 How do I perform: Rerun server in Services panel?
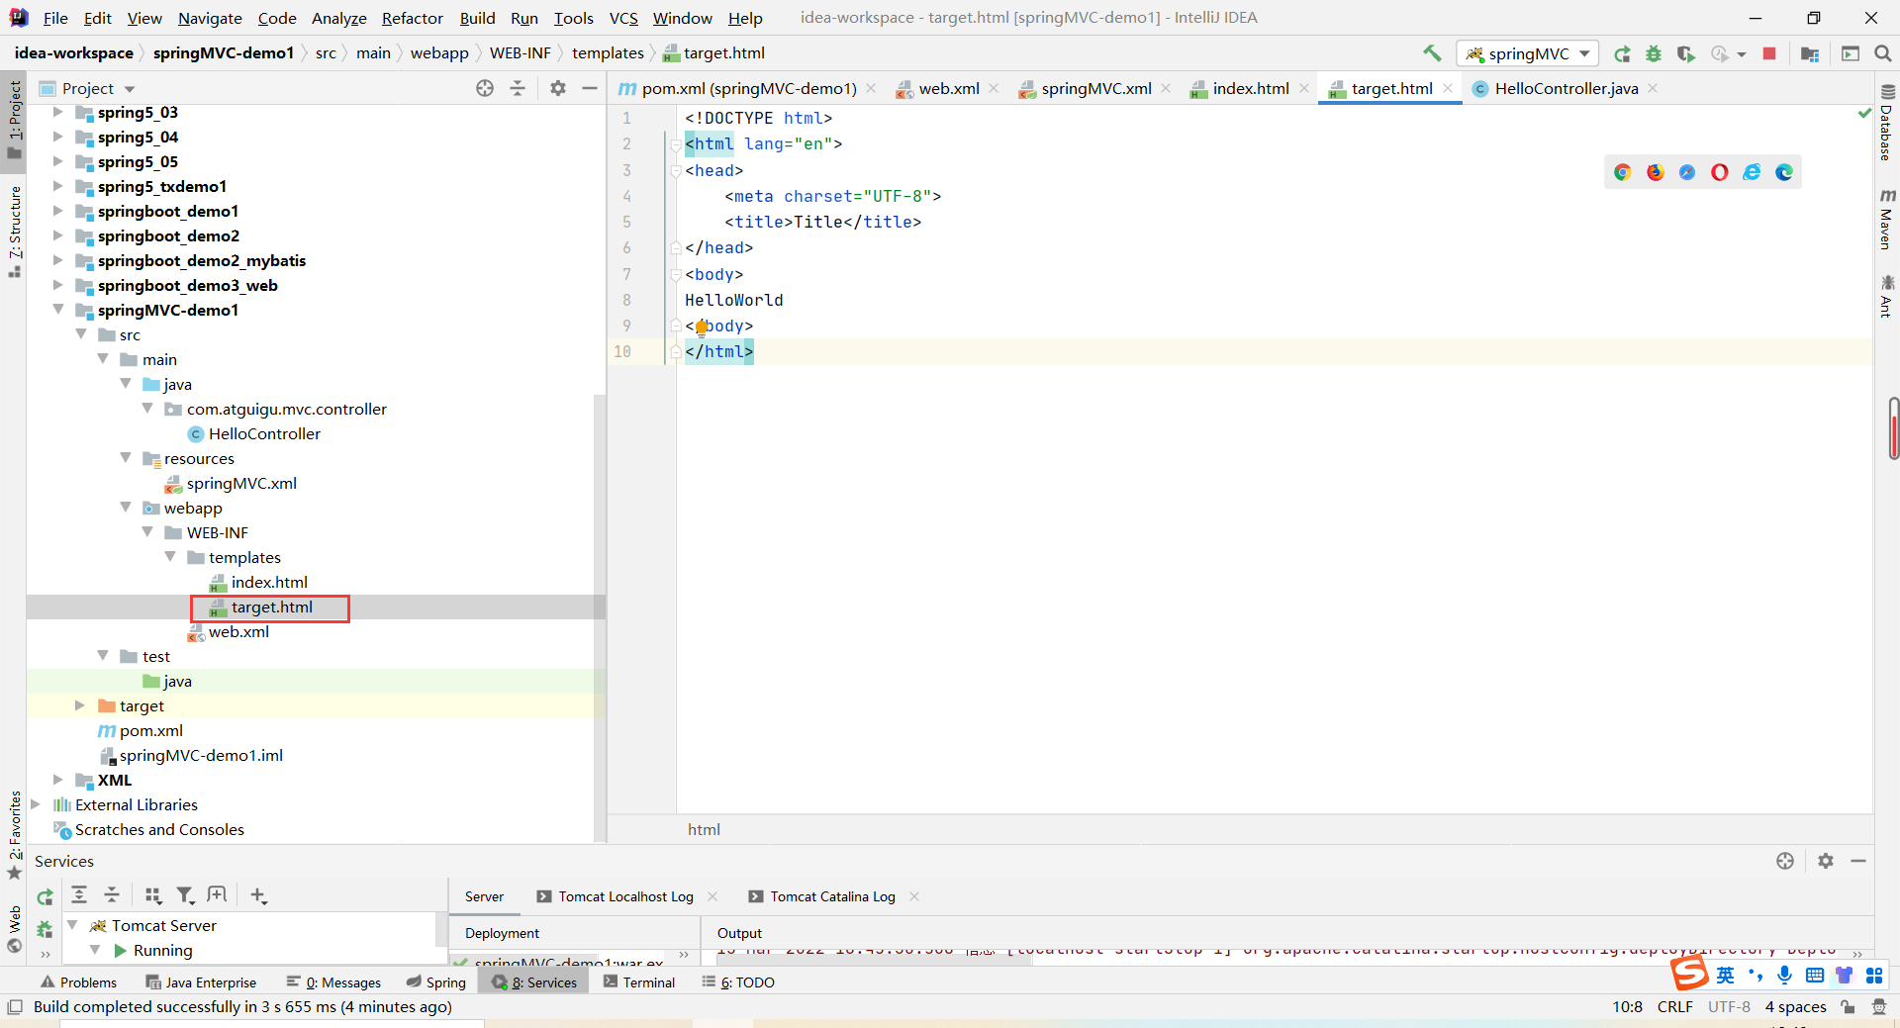click(x=45, y=896)
